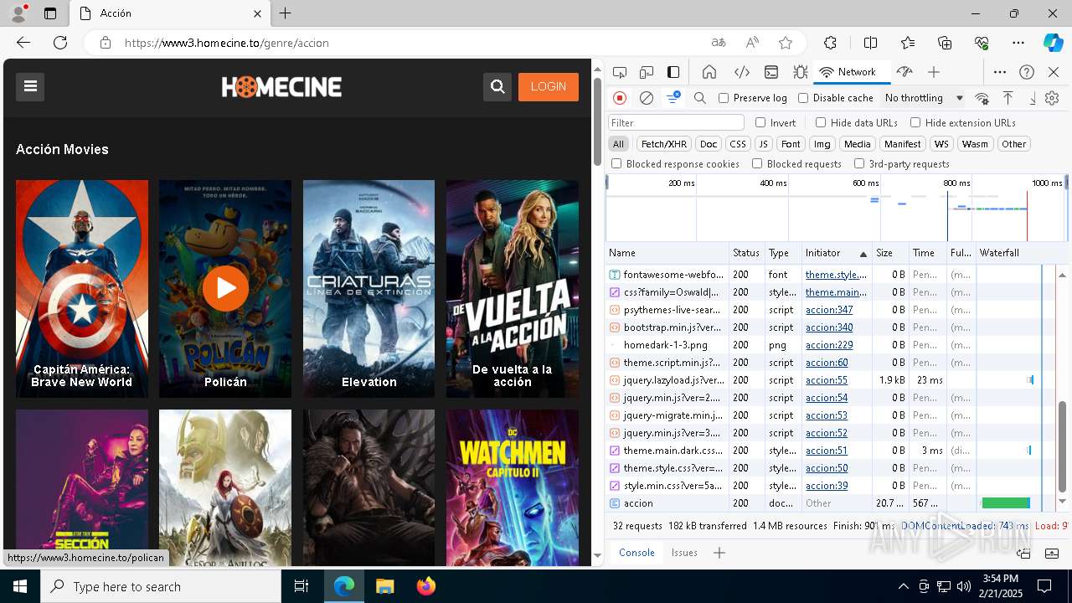The image size is (1072, 603).
Task: Toggle the DevTools inspect element tool
Action: pos(620,72)
